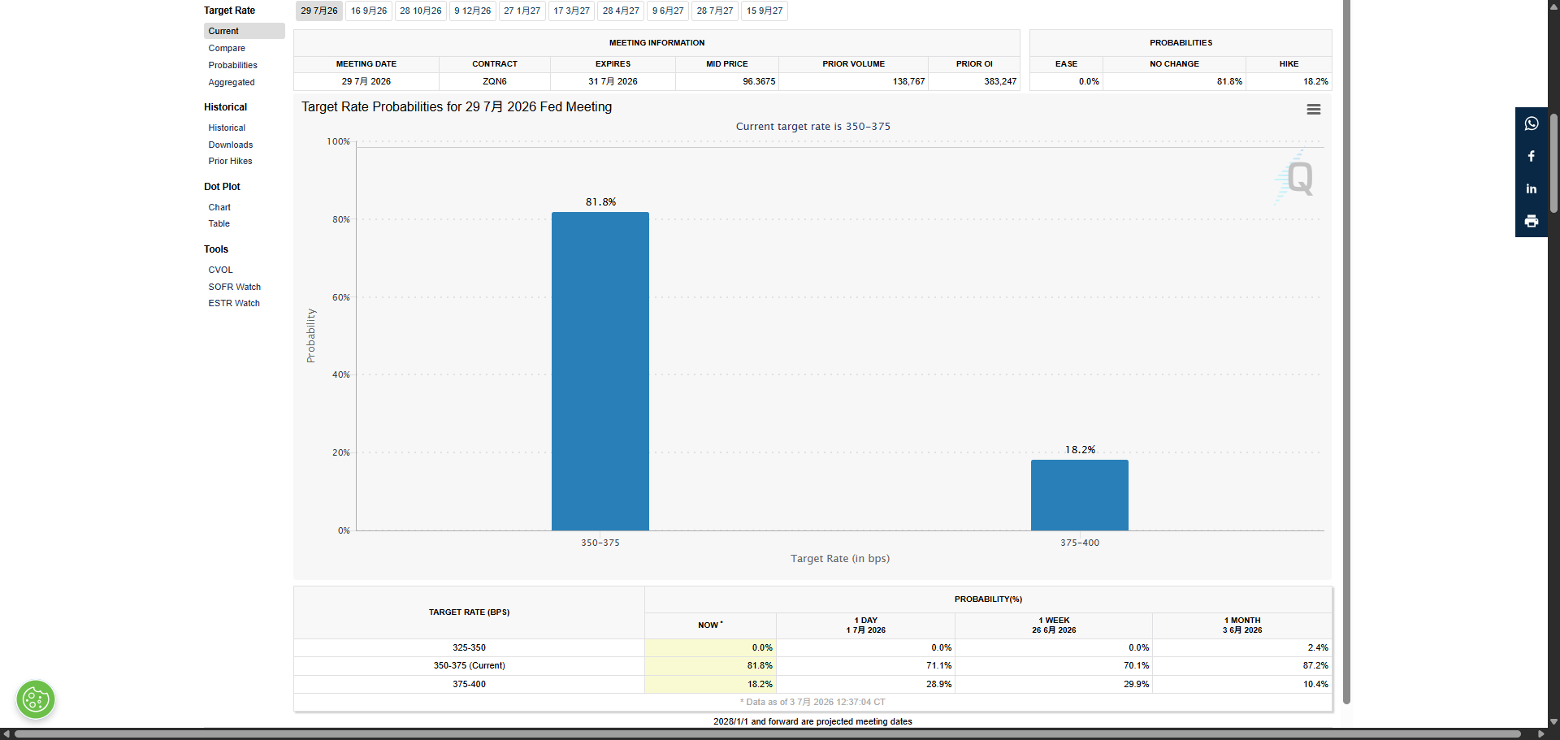
Task: Open the chart hamburger context menu
Action: [1313, 110]
